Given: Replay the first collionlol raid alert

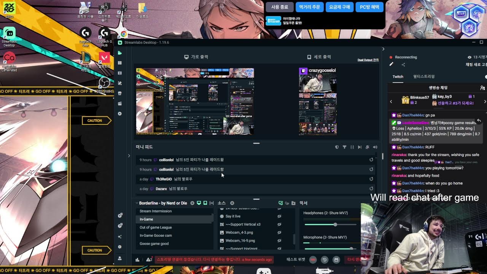Looking at the screenshot, I should (x=371, y=160).
